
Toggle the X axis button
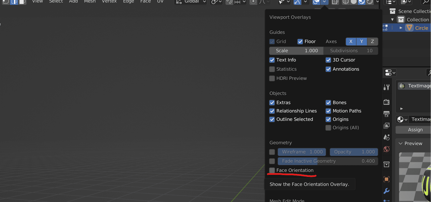[351, 41]
